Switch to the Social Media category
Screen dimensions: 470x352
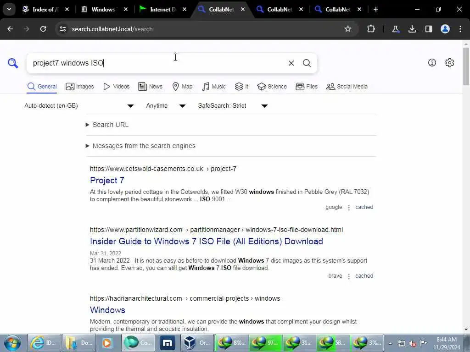tap(347, 87)
